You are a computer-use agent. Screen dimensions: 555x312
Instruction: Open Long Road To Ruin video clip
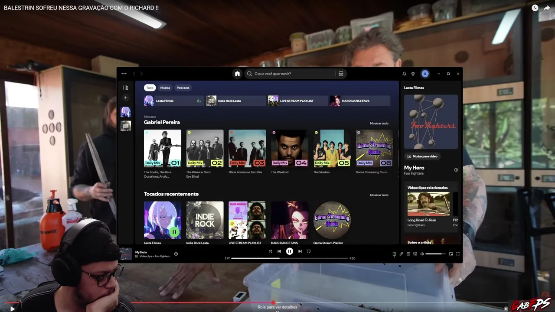point(428,204)
